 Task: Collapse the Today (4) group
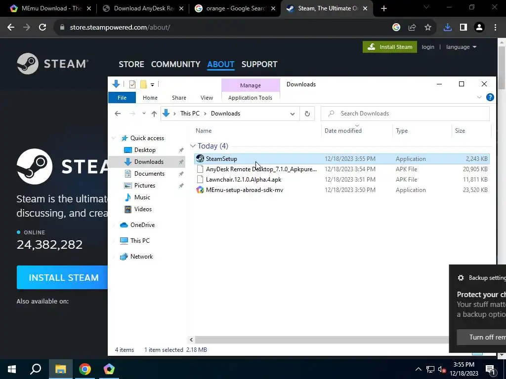click(x=193, y=146)
